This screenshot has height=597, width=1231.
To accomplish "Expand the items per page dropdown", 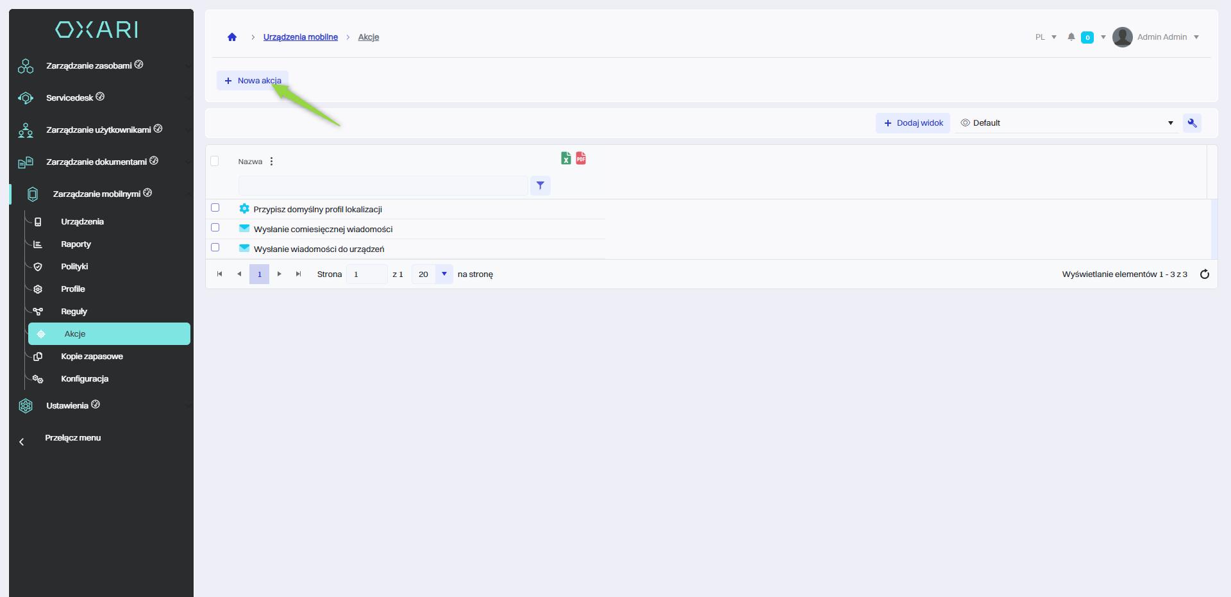I will pos(444,274).
